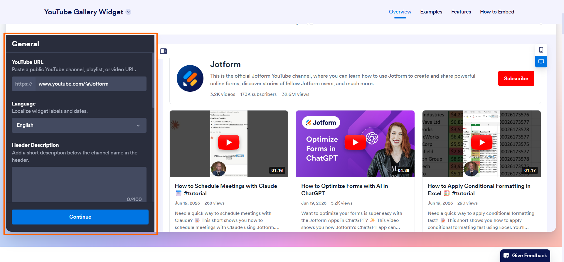Click the '3.2K videos' stat
Image resolution: width=564 pixels, height=262 pixels.
point(223,94)
